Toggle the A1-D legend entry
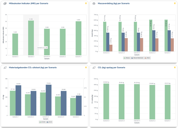The image size is (178, 128). (x=49, y=122)
